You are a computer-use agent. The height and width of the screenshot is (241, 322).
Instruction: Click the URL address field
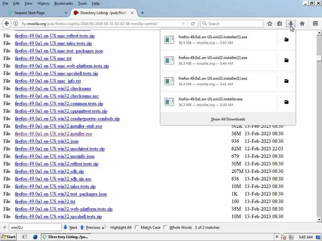click(x=101, y=24)
